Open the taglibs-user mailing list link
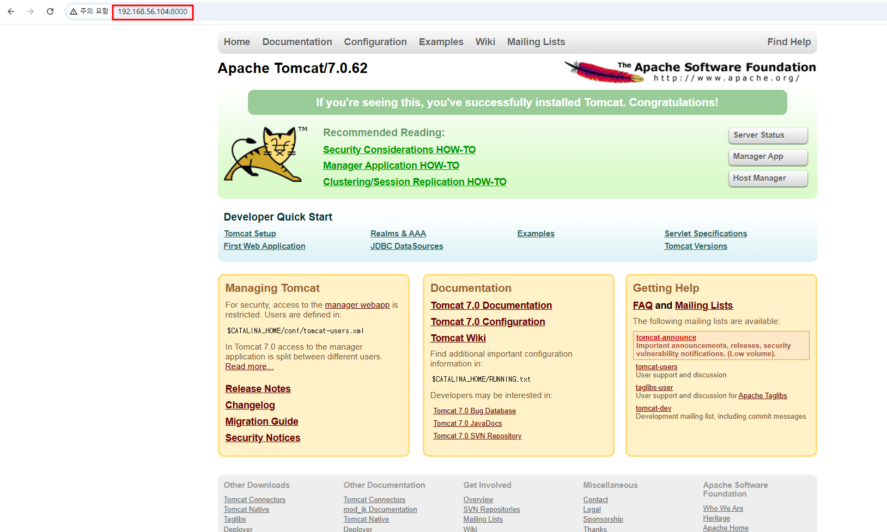 pyautogui.click(x=654, y=388)
